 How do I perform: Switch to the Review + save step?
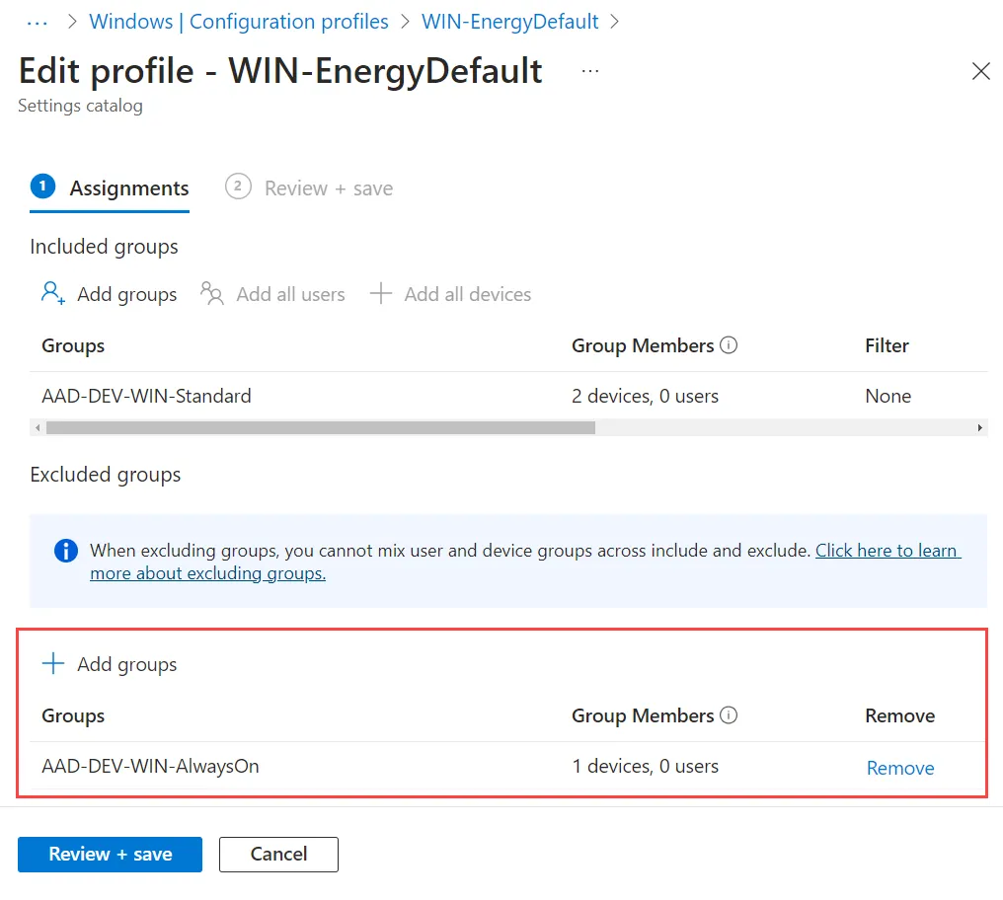(x=309, y=188)
